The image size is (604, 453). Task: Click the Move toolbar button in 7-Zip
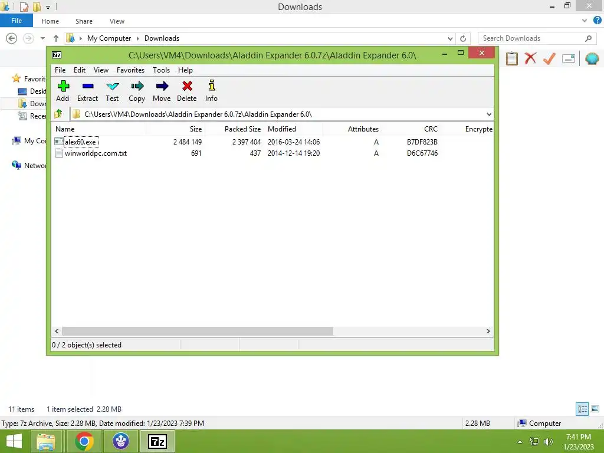[x=162, y=91]
